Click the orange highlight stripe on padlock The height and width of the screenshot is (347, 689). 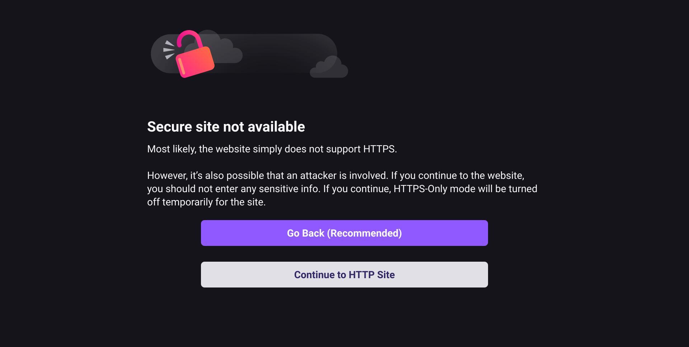[182, 67]
